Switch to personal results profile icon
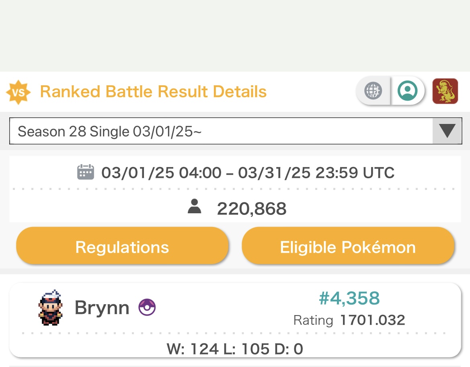 pos(407,91)
